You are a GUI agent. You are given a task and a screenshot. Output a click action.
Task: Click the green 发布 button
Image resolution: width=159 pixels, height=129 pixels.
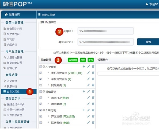(90, 60)
